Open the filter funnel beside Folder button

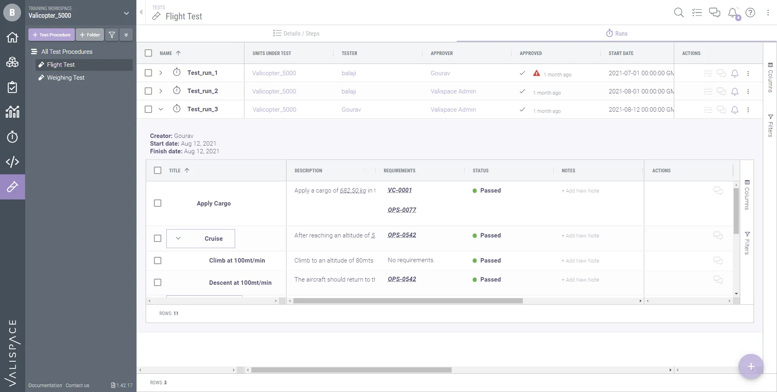pyautogui.click(x=112, y=35)
